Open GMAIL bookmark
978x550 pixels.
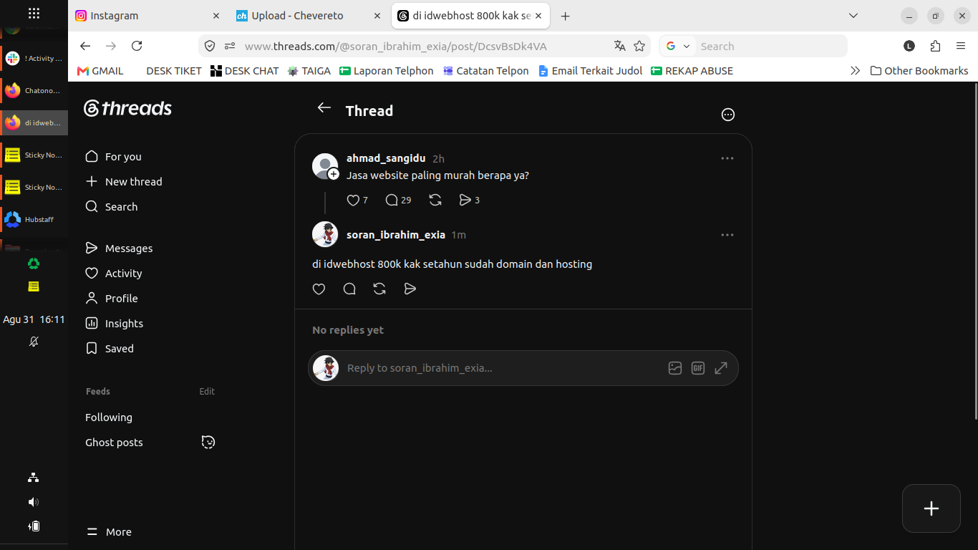point(100,71)
